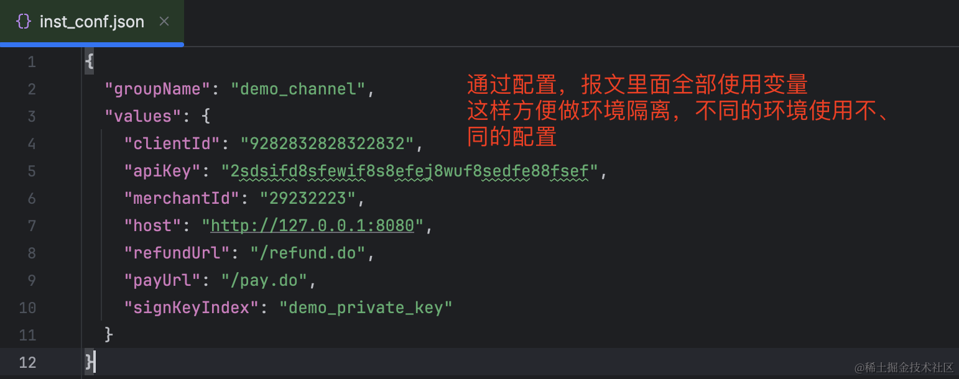Place cursor in the "clientId" key
959x379 pixels.
pyautogui.click(x=172, y=144)
